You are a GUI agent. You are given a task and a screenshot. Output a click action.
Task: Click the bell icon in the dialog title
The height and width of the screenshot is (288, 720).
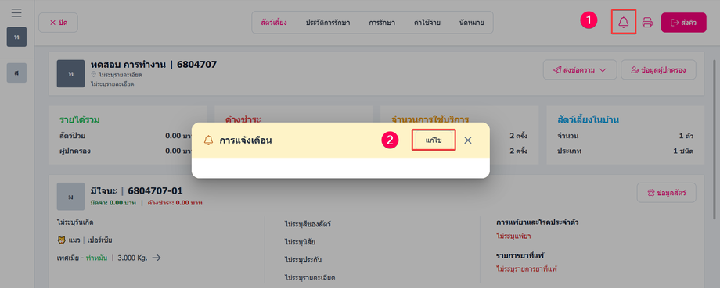pyautogui.click(x=208, y=140)
